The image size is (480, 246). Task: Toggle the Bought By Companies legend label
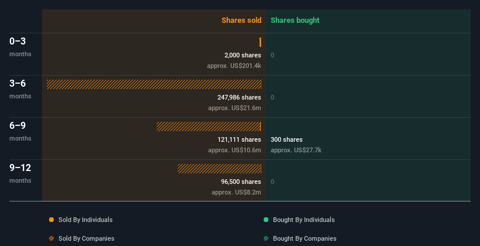point(305,238)
